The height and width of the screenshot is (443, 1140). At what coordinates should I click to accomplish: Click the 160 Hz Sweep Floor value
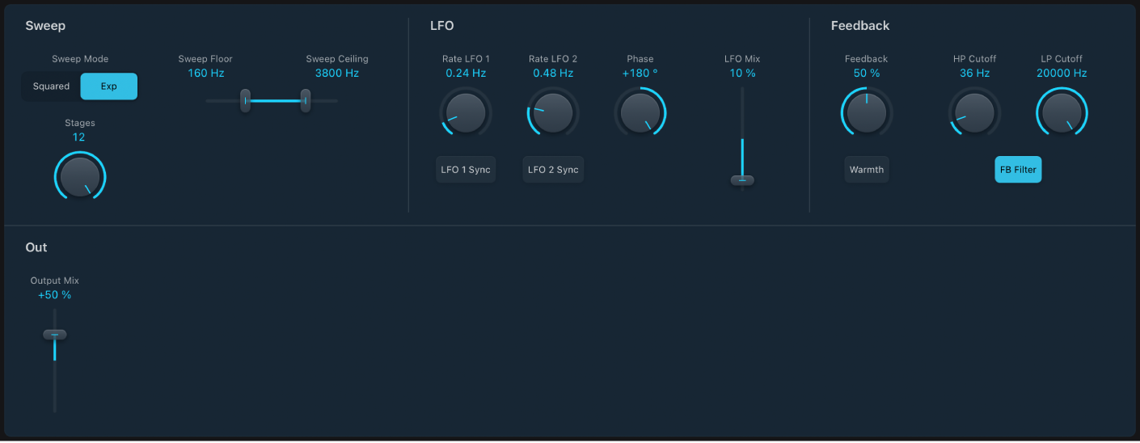(x=205, y=73)
